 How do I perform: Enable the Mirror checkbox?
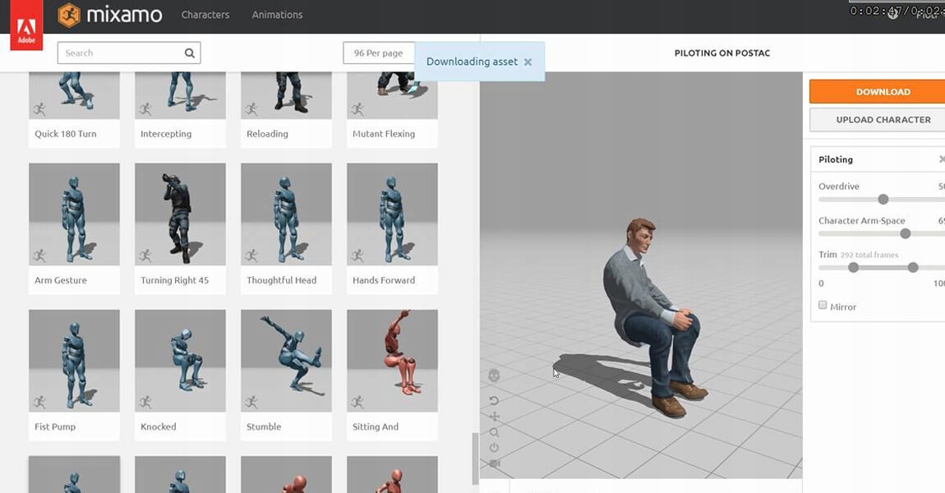pos(823,306)
